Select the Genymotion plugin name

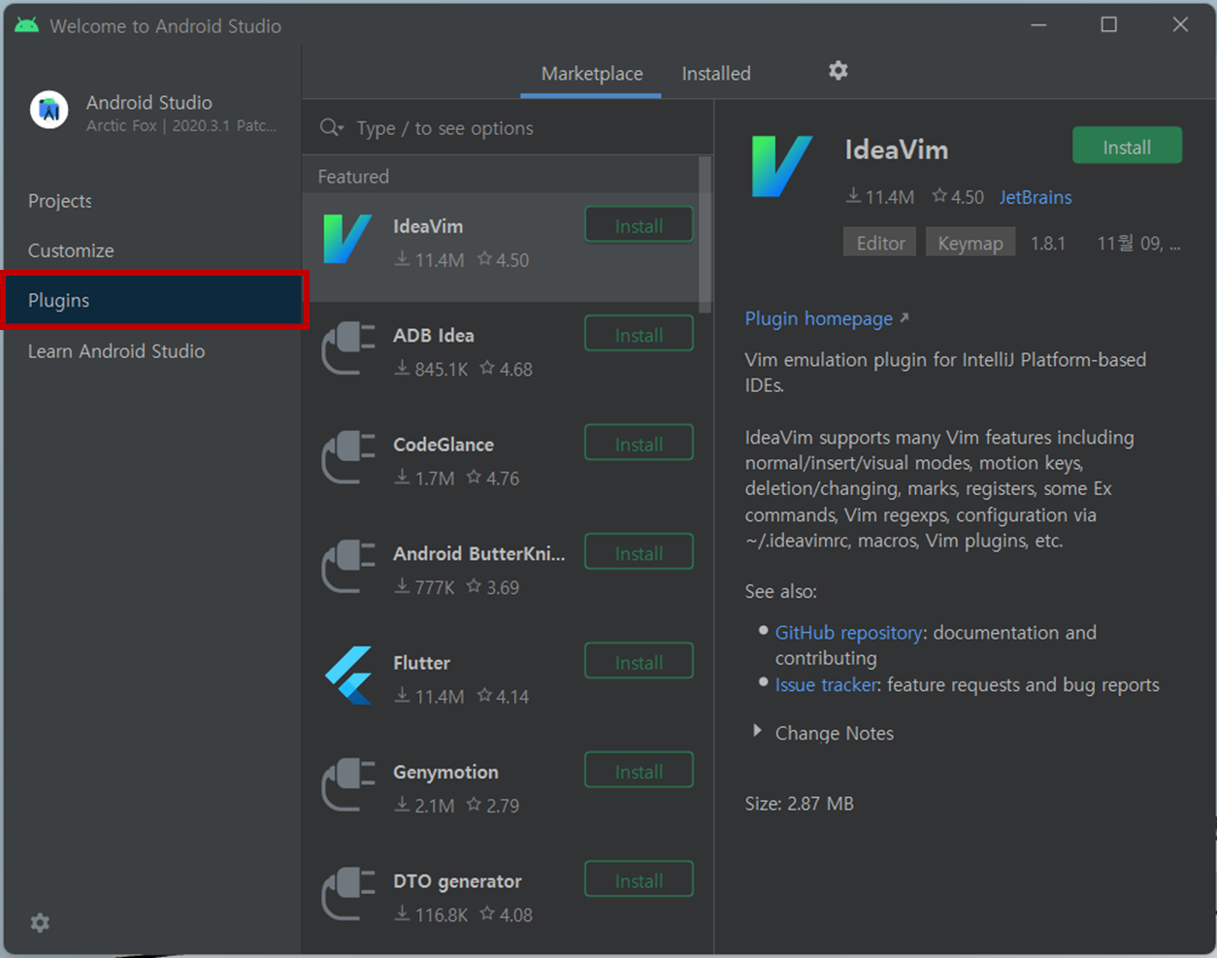(x=445, y=773)
